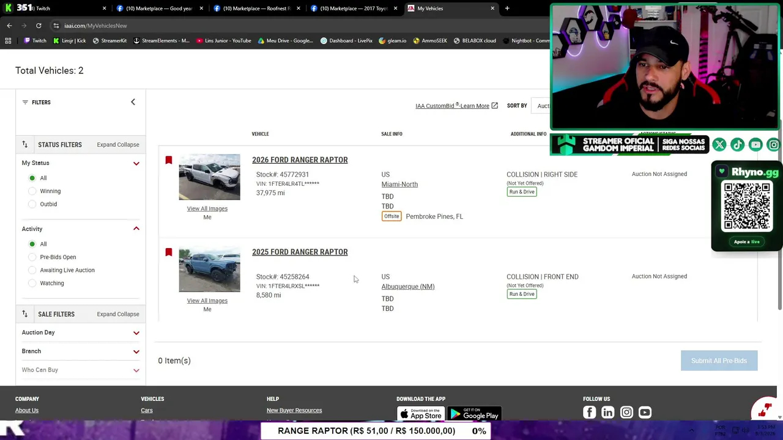The height and width of the screenshot is (440, 783).
Task: Collapse the Activity filter section
Action: (136, 229)
